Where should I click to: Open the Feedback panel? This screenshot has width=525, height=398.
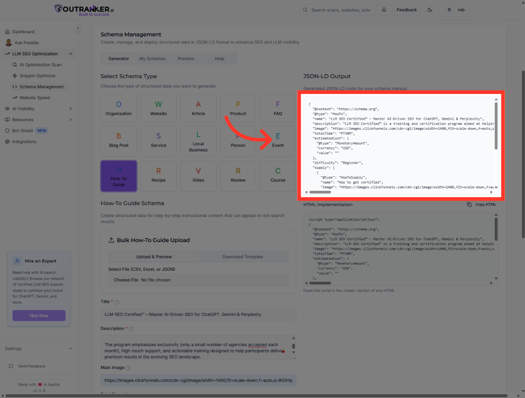click(x=406, y=10)
